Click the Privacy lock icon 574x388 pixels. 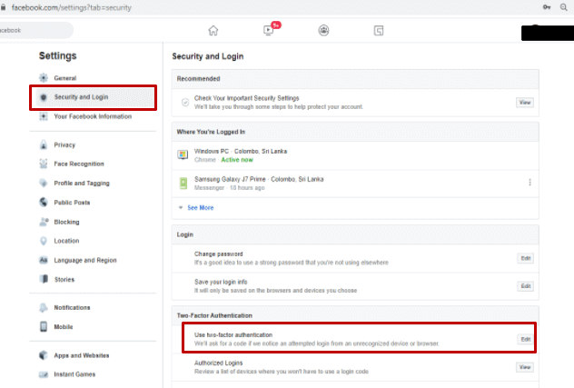[x=44, y=144]
